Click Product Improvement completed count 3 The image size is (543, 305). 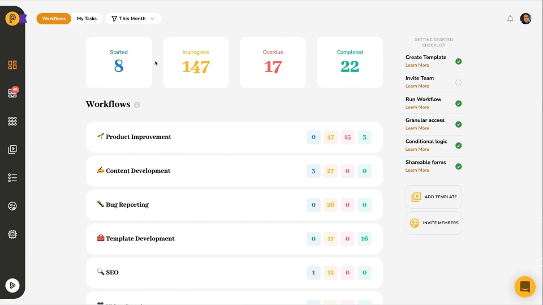pyautogui.click(x=364, y=137)
